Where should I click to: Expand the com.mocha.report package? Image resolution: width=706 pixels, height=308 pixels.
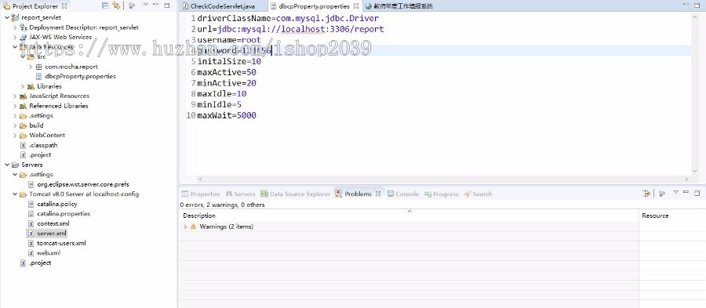[x=31, y=67]
